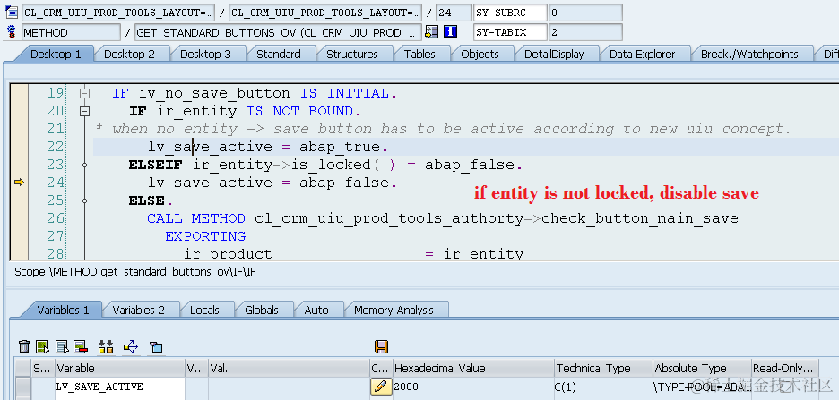839x400 pixels.
Task: Switch to the Globals tab
Action: (x=262, y=310)
